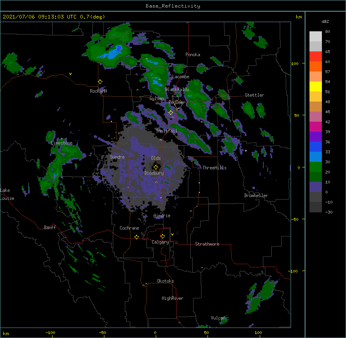Click the Strathmore label
This screenshot has height=338, width=346.
pyautogui.click(x=207, y=244)
